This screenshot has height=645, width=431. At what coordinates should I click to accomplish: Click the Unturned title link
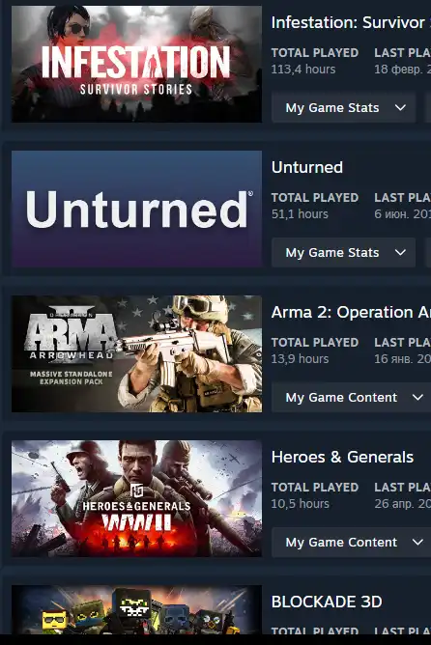[307, 167]
